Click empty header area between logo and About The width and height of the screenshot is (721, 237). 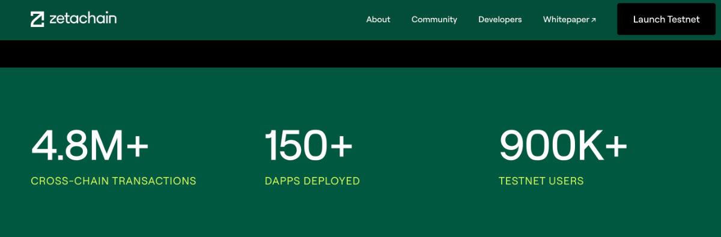(x=240, y=19)
